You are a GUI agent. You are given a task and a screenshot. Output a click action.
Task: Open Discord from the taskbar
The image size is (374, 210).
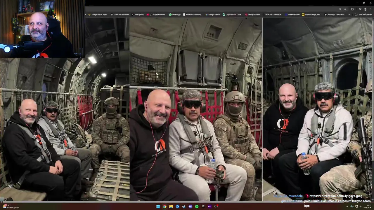pos(190,206)
